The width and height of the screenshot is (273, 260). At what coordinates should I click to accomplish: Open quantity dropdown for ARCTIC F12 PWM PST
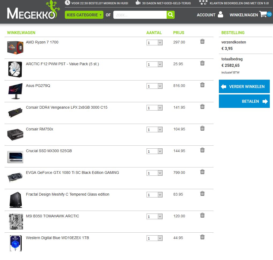coord(154,64)
